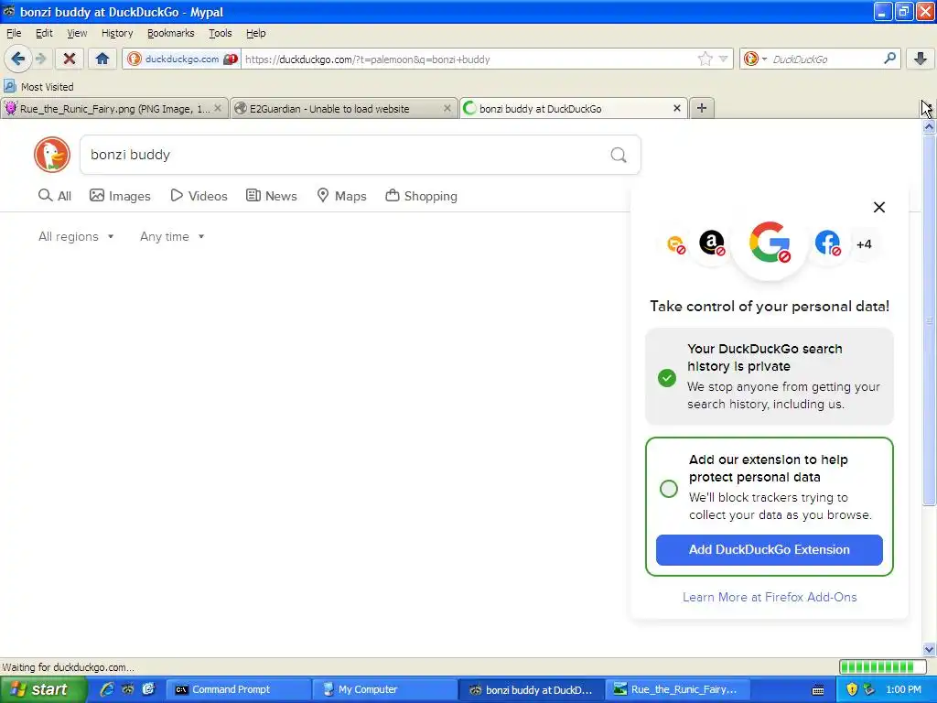
Task: Close the bonzi buddy tab
Action: [x=677, y=108]
